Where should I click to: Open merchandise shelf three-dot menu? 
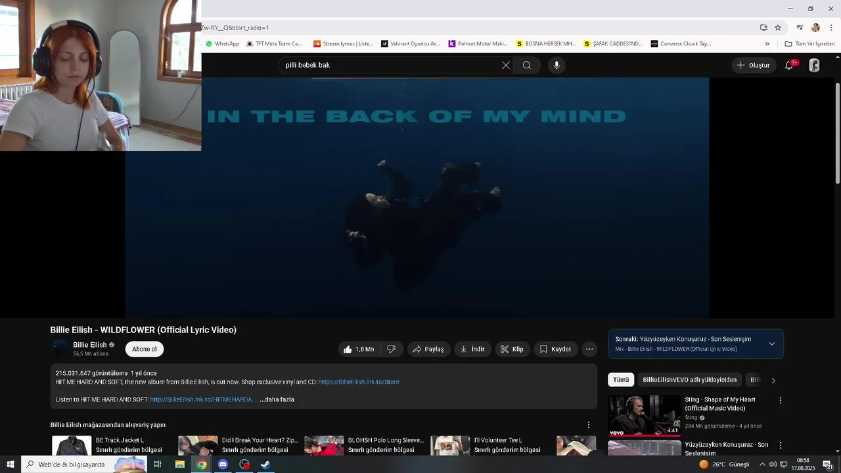(589, 425)
